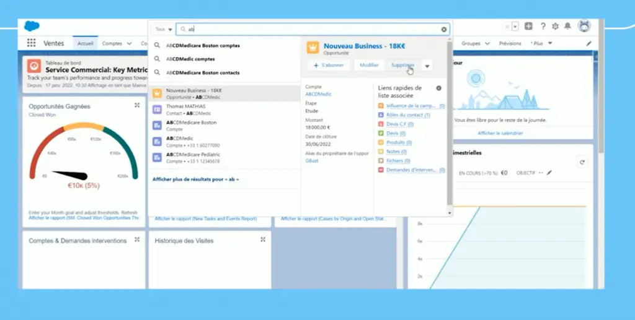Open result 'Thomas MATHIAS'

click(224, 110)
